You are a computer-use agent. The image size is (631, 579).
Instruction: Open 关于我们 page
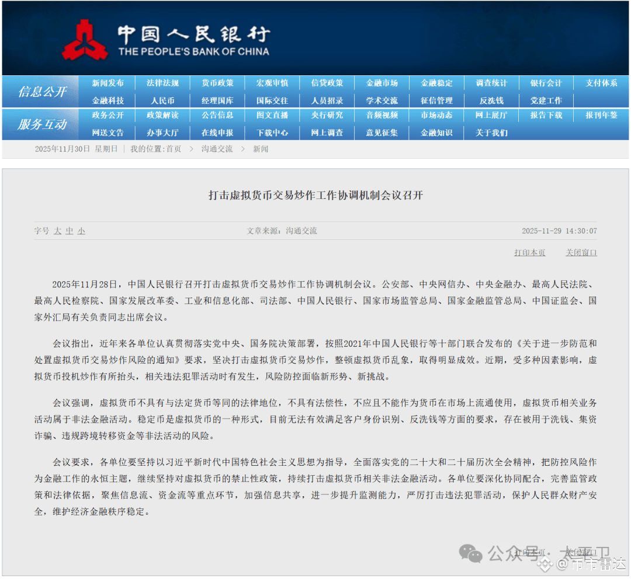click(491, 132)
